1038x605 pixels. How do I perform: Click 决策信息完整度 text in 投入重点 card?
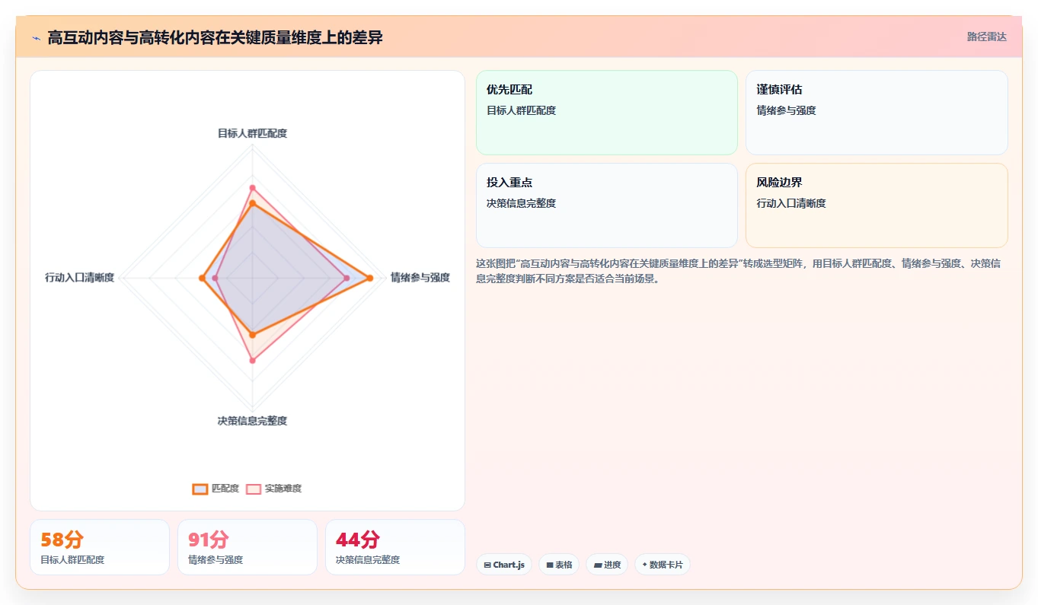point(521,203)
